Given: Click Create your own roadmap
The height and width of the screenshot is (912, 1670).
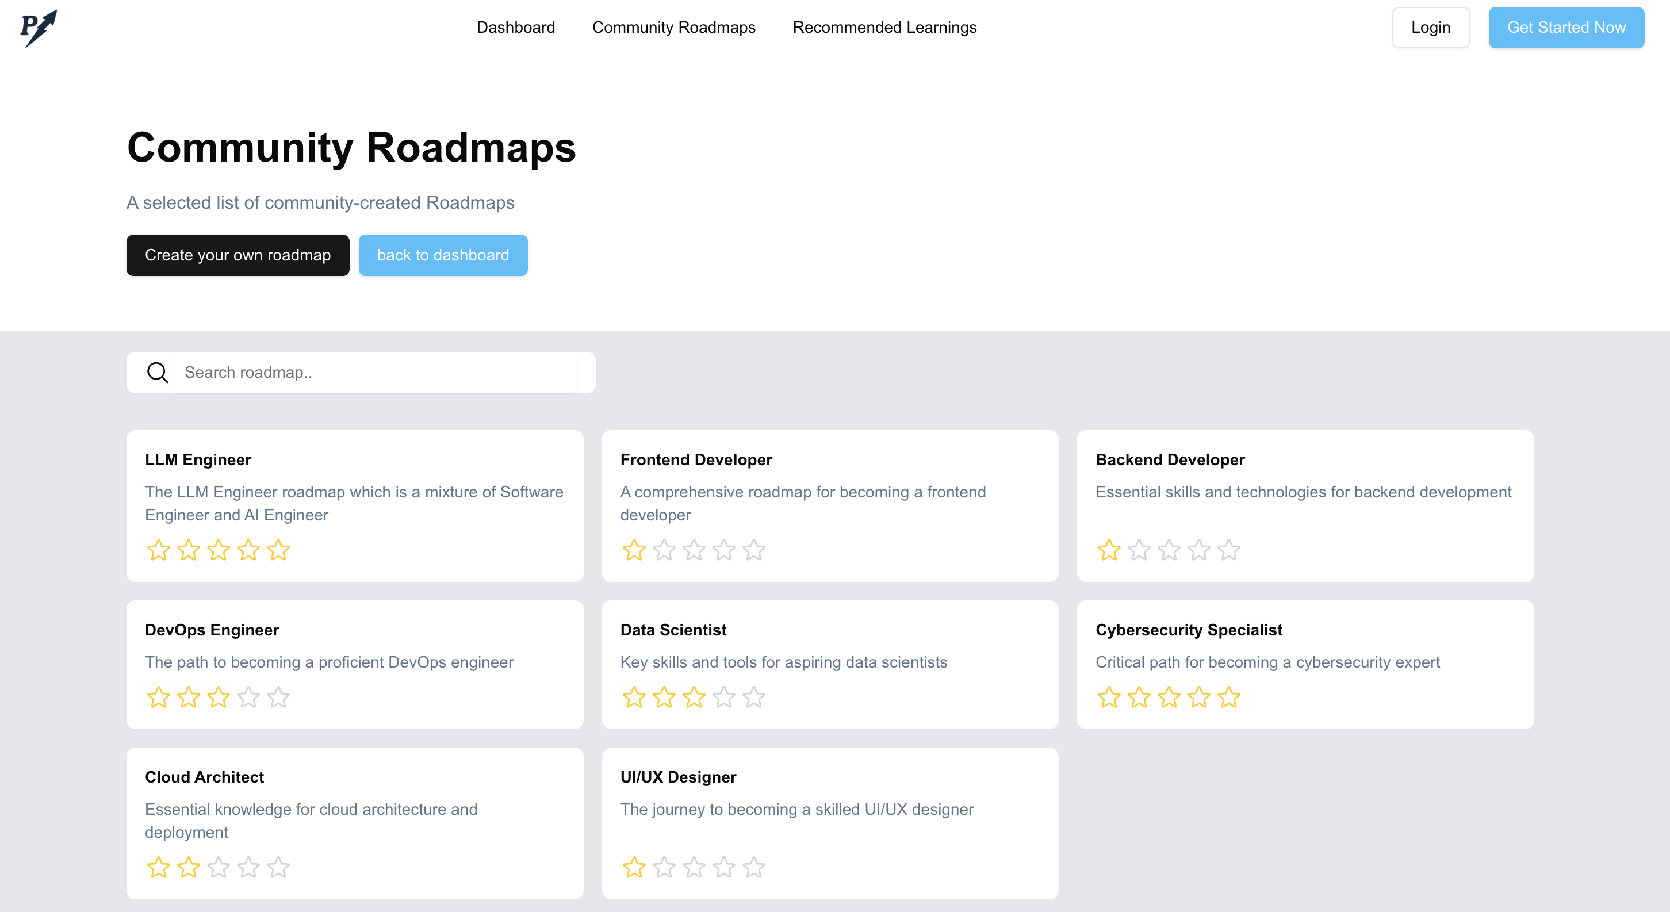Looking at the screenshot, I should pyautogui.click(x=238, y=255).
